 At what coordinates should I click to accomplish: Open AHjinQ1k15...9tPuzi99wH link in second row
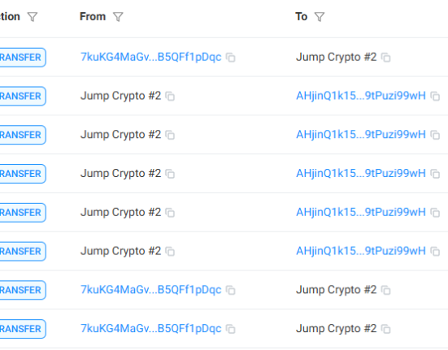[x=361, y=96]
